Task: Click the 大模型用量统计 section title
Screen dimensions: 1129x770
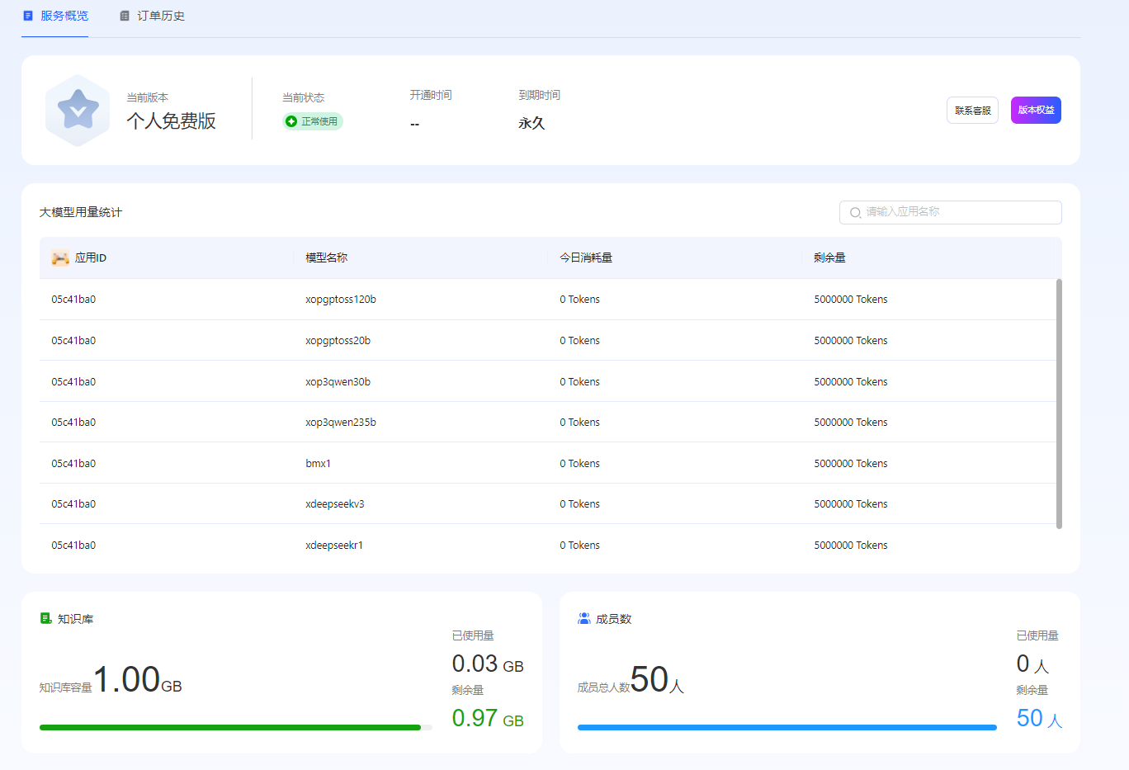Action: pos(80,212)
